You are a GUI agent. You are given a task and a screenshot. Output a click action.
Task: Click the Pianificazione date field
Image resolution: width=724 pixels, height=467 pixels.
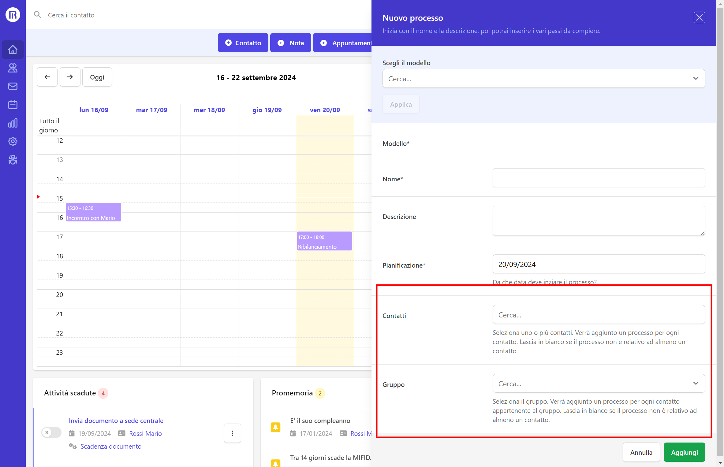[x=599, y=264]
